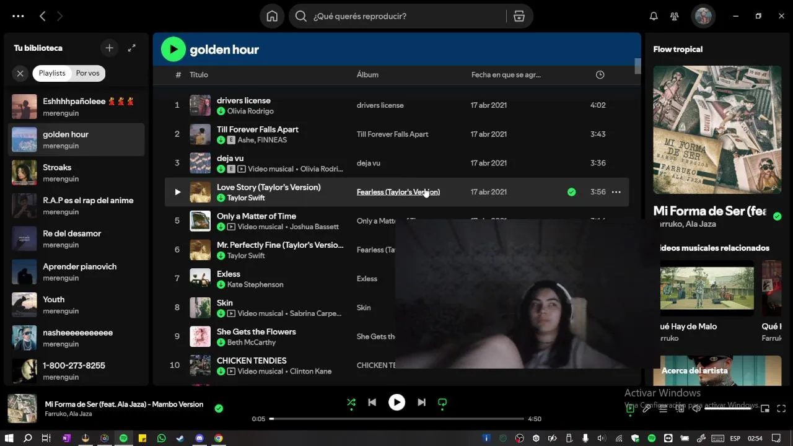
Task: Sort by Álbum column header
Action: pos(367,75)
